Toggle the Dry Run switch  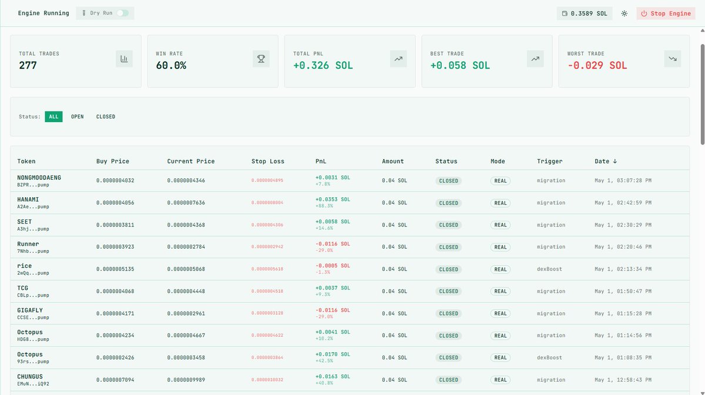tap(122, 13)
